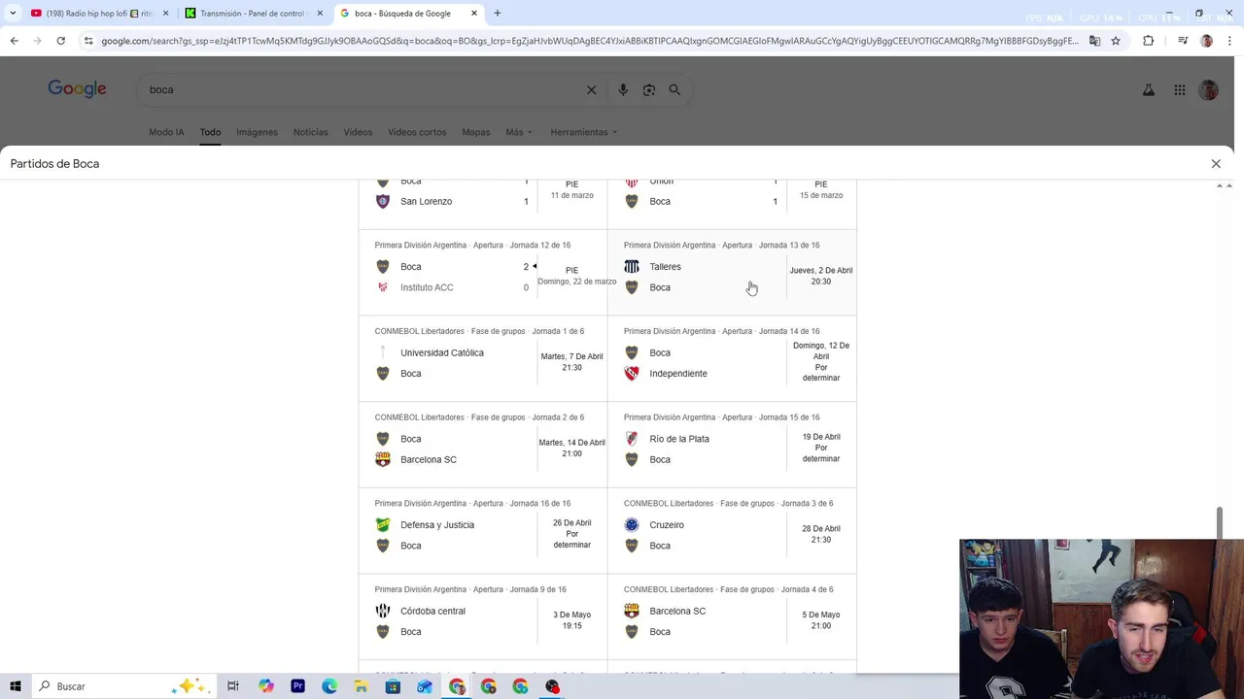This screenshot has width=1244, height=699.
Task: Open the Río de la Plata vs Boca match
Action: [x=732, y=445]
